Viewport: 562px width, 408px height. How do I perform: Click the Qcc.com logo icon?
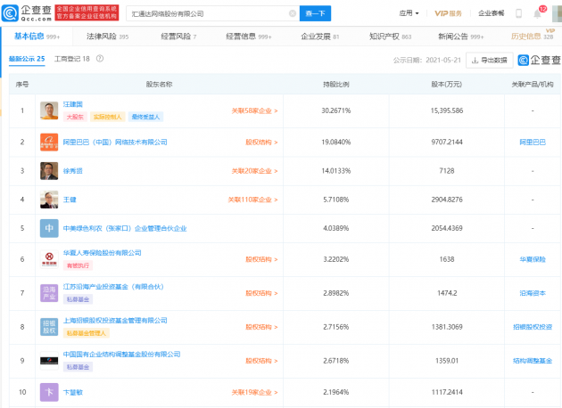point(10,13)
